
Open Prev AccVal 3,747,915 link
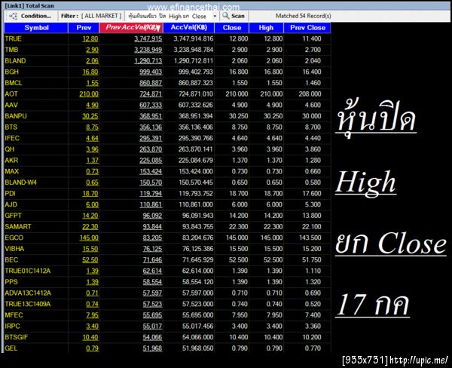148,38
